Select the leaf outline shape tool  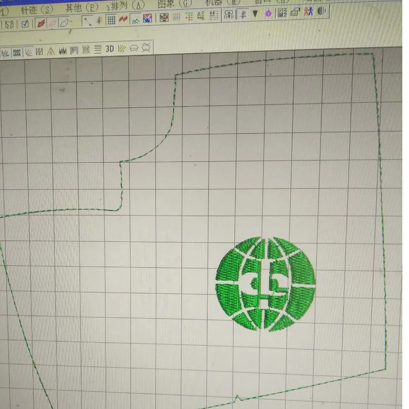(x=65, y=22)
